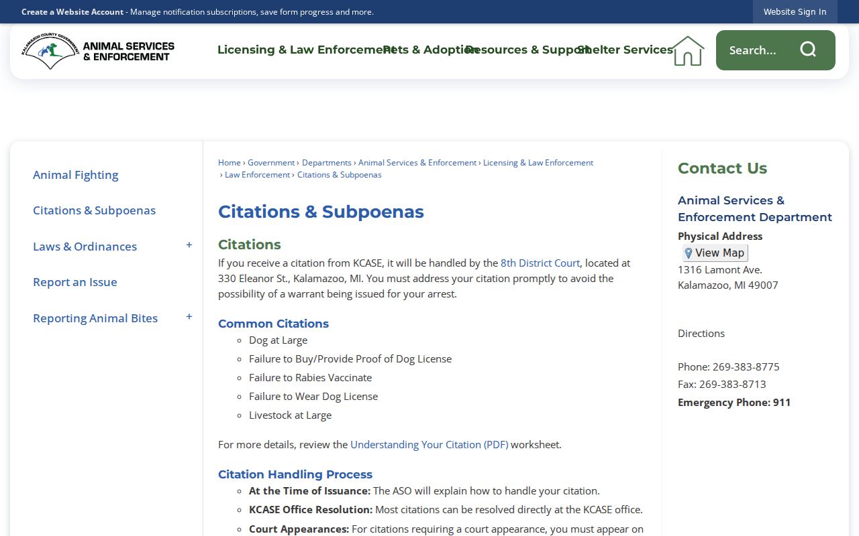Open the Shelter Services menu
The width and height of the screenshot is (859, 536).
625,50
